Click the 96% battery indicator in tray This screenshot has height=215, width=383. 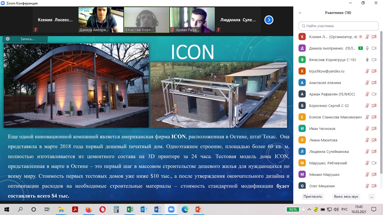click(292, 209)
